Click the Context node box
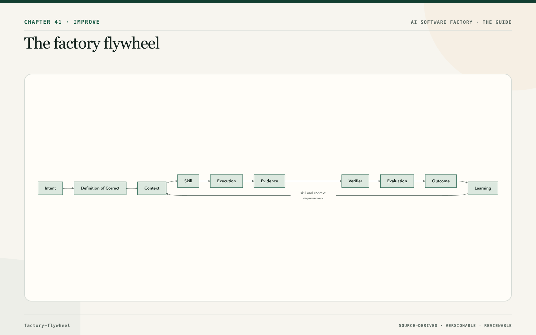This screenshot has height=335, width=536. click(x=152, y=188)
